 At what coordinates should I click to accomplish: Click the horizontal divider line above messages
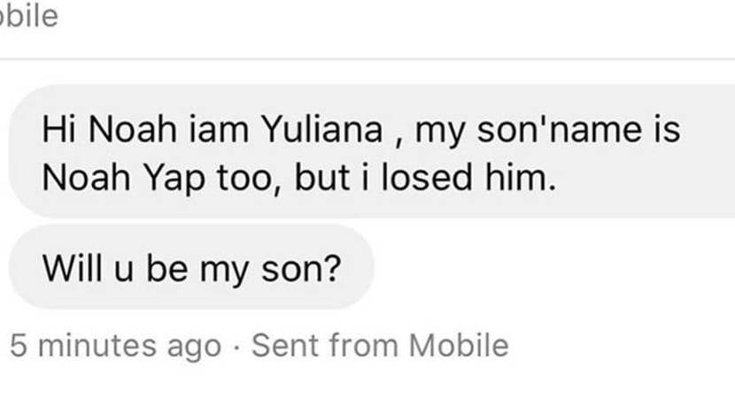pyautogui.click(x=367, y=59)
